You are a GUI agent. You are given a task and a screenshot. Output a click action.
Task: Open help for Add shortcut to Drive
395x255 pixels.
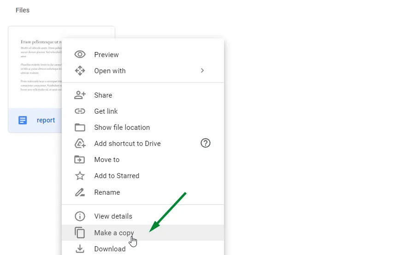(205, 143)
